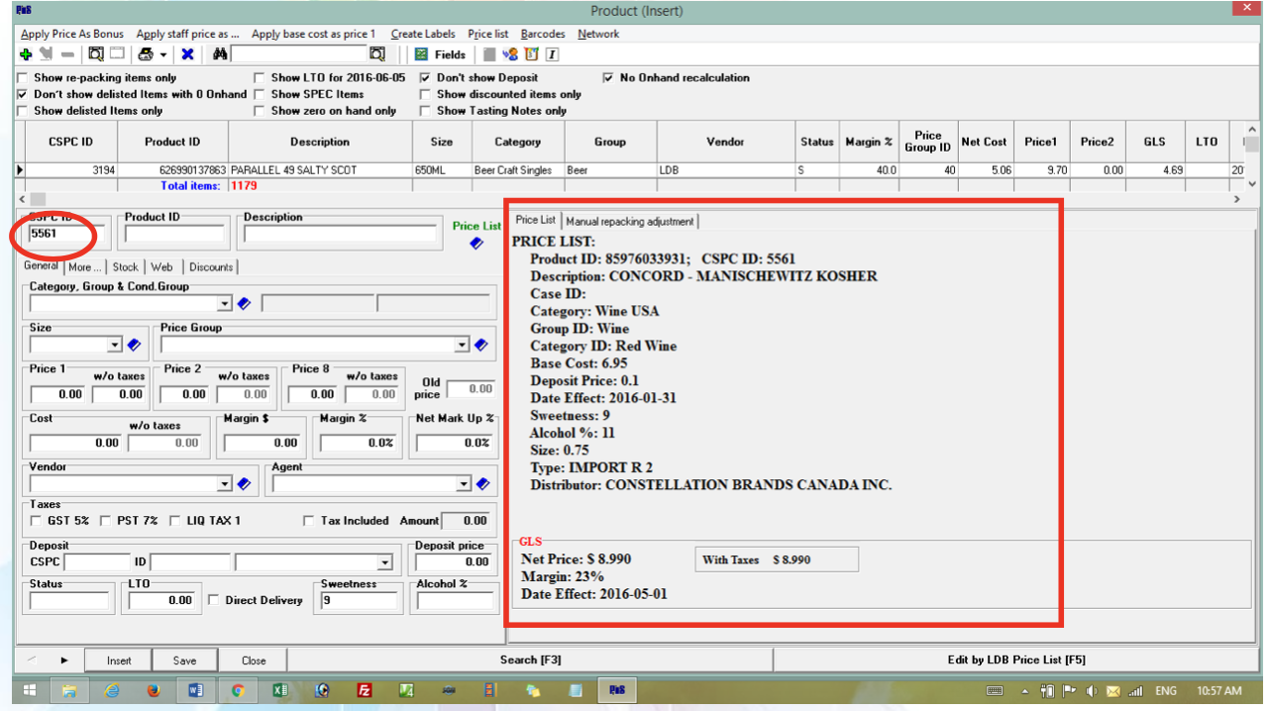Click the binoculars search icon
The image size is (1270, 711).
(x=221, y=54)
